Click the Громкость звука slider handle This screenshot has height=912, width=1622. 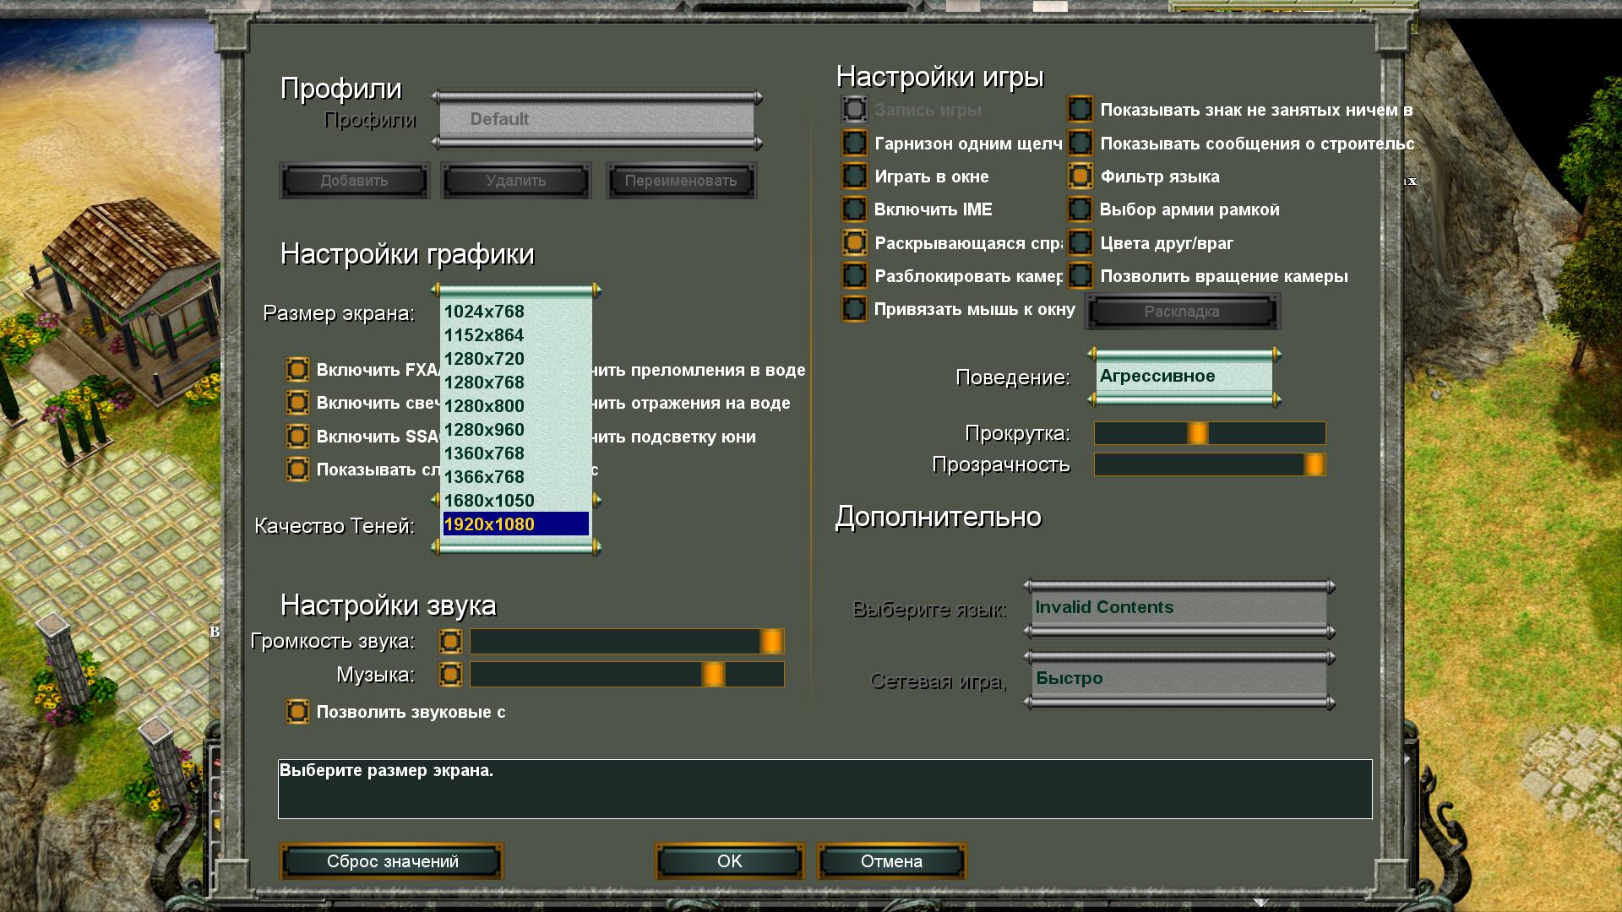(771, 642)
